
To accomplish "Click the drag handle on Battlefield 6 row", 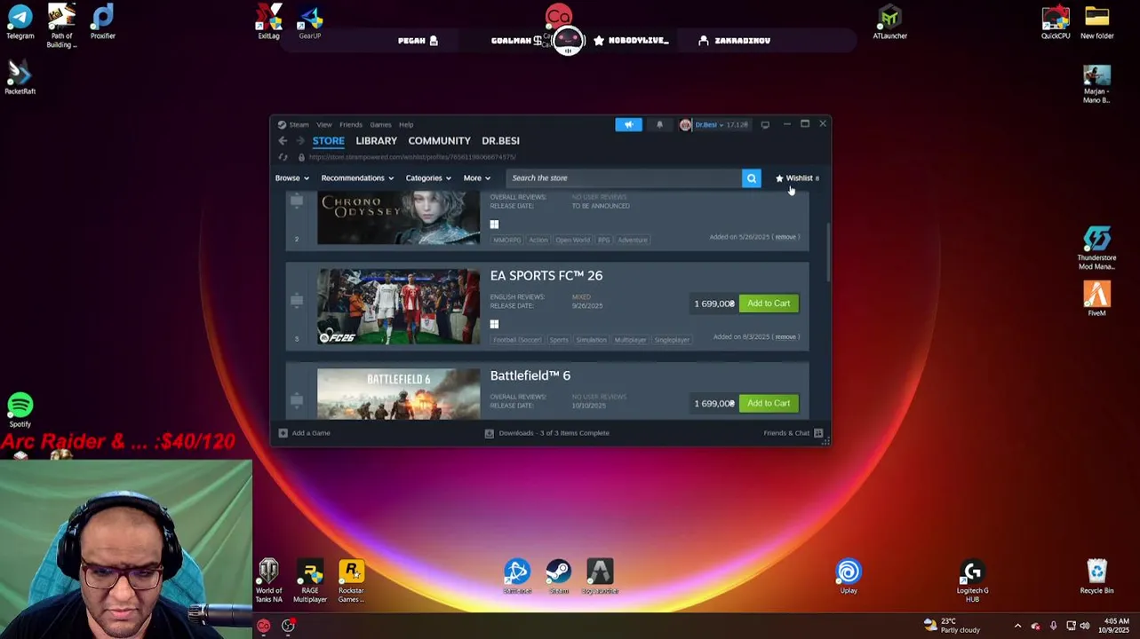I will click(297, 400).
